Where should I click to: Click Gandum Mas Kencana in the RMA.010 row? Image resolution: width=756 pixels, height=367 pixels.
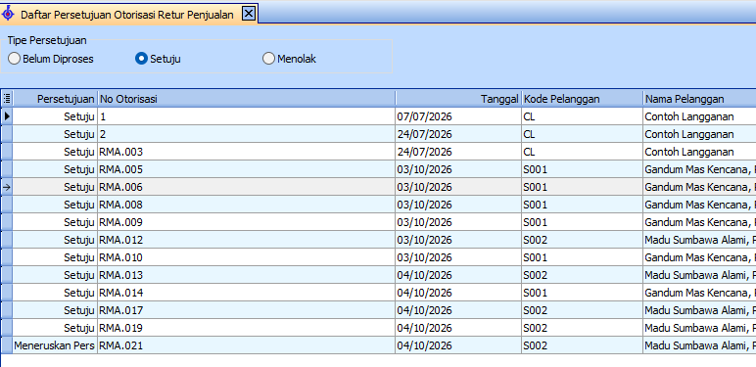click(x=699, y=257)
